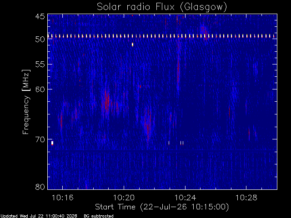This screenshot has height=218, width=291.
Task: Click the 50 MHz frequency label
Action: coord(40,39)
